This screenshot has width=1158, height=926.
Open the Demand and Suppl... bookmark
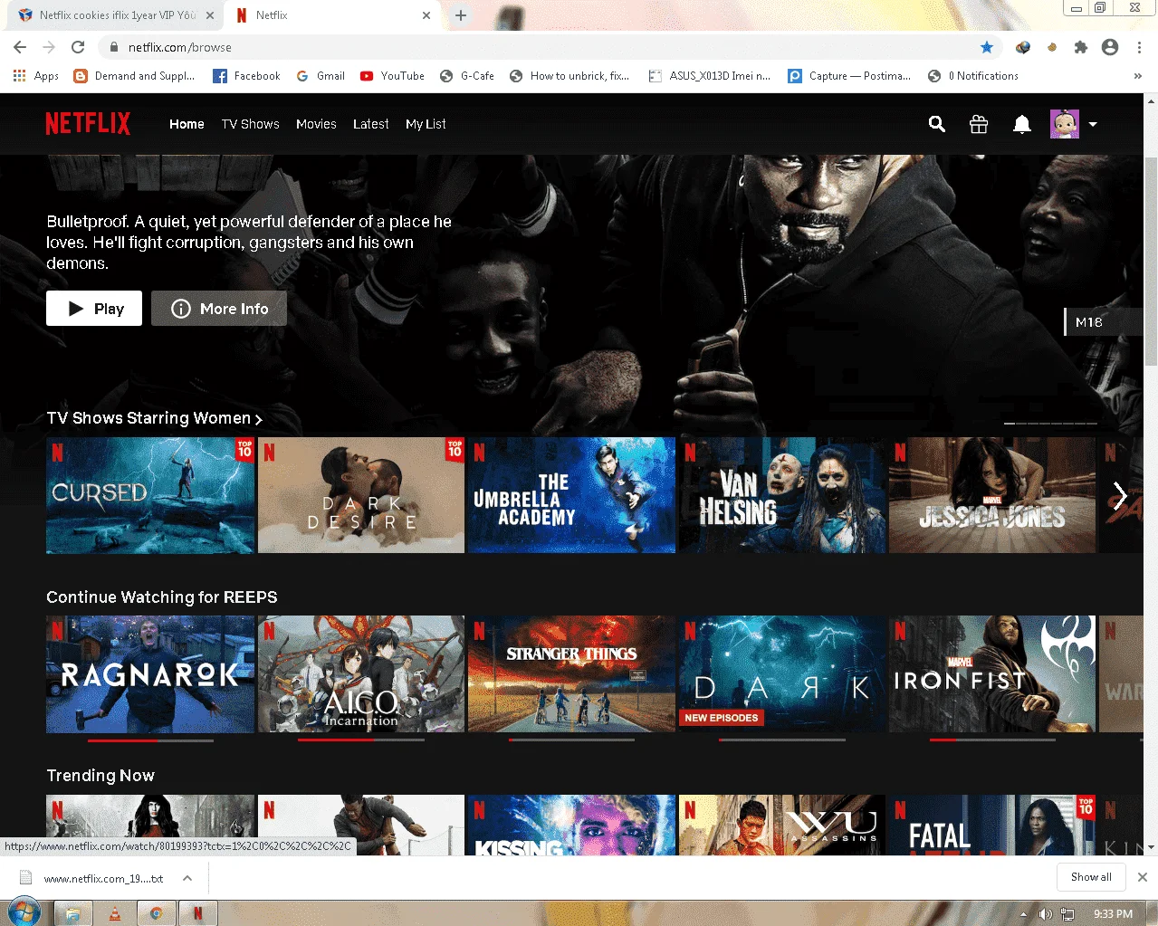(x=134, y=76)
